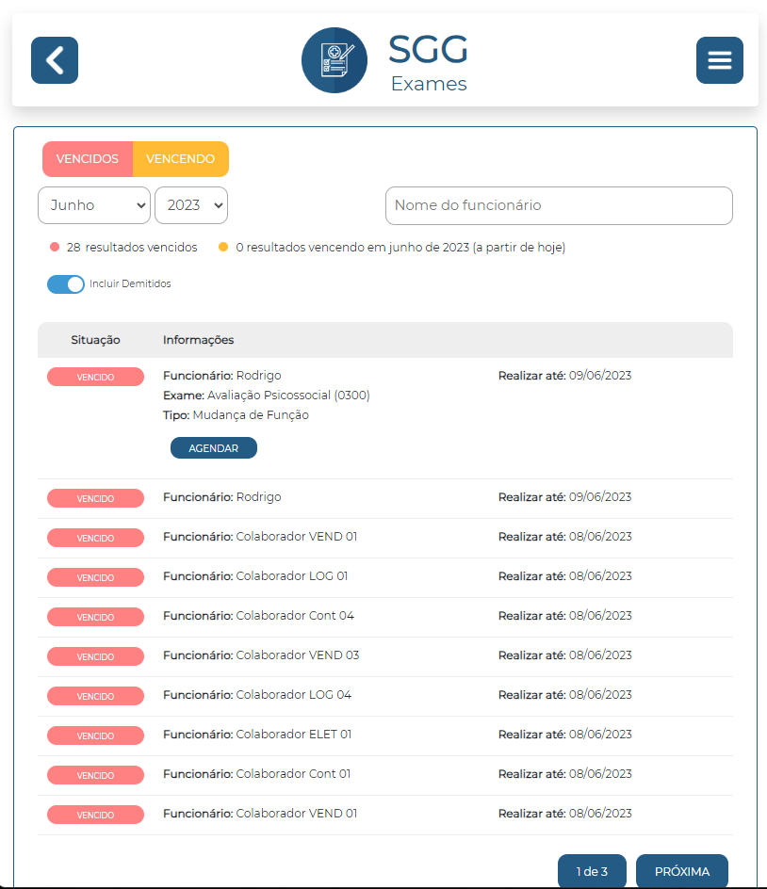
Task: Toggle the Incluir Demitidos switch
Action: tap(66, 283)
